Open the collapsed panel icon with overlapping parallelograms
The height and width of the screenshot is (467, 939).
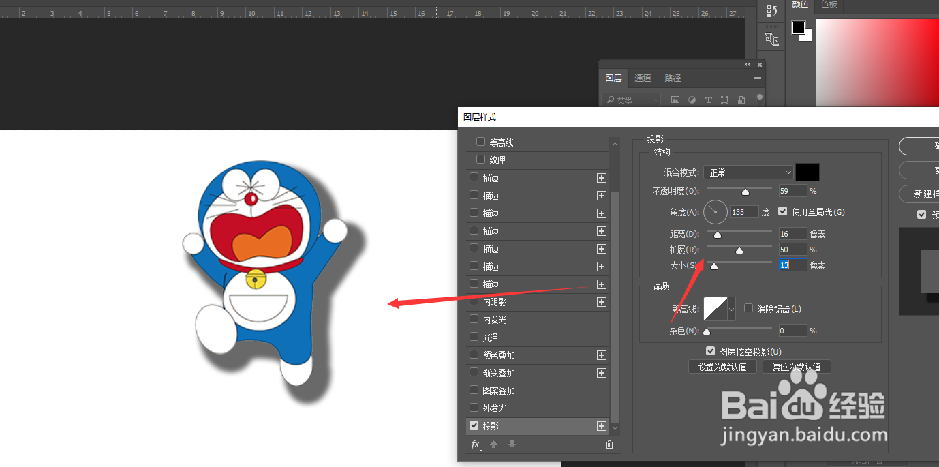[x=772, y=39]
